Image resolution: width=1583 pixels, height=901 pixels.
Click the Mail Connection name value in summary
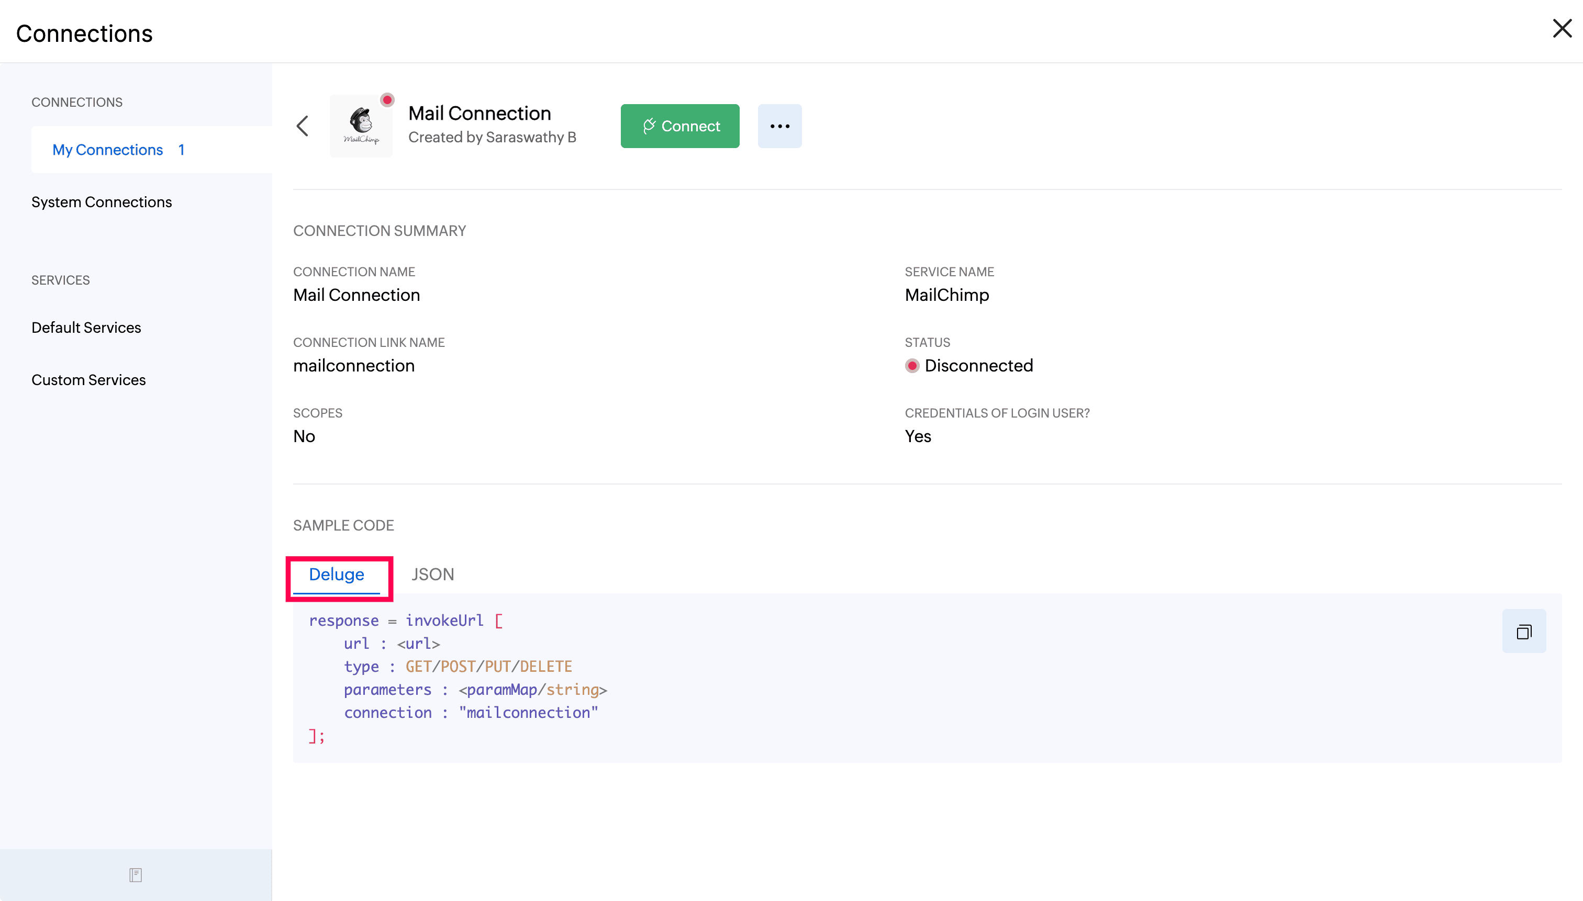(x=356, y=295)
